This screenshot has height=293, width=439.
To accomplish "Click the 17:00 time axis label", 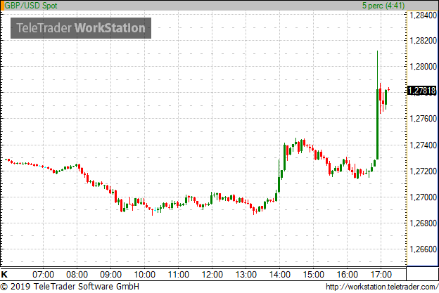I will tap(381, 275).
